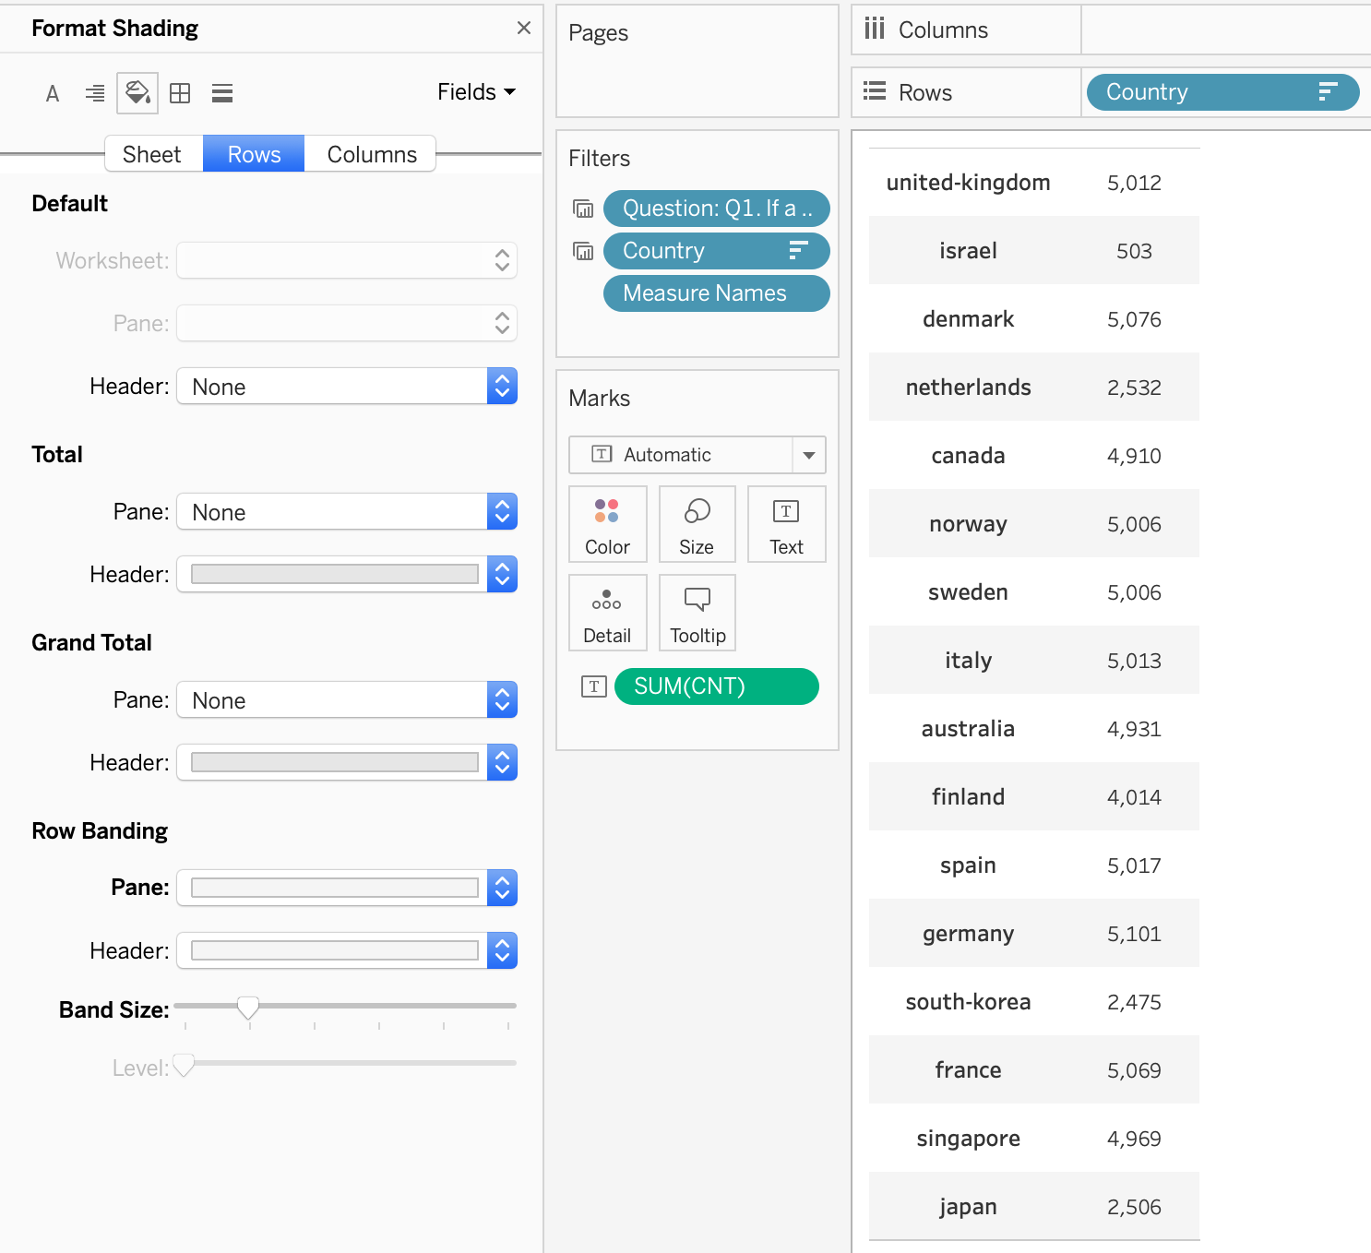Image resolution: width=1371 pixels, height=1253 pixels.
Task: Open Default Header shading dropdown
Action: [x=346, y=387]
